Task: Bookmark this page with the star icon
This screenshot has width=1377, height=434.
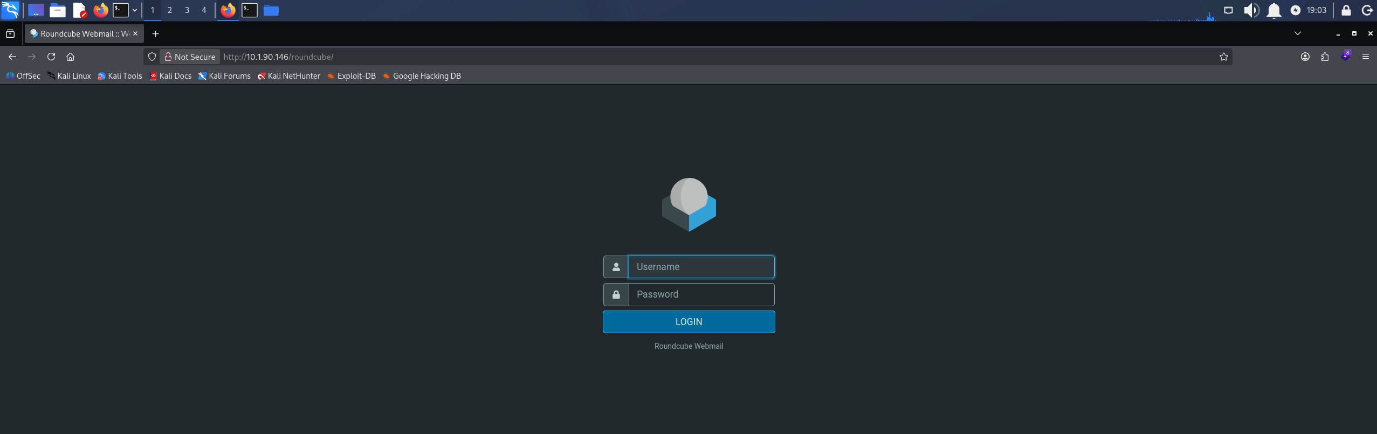Action: (1224, 57)
